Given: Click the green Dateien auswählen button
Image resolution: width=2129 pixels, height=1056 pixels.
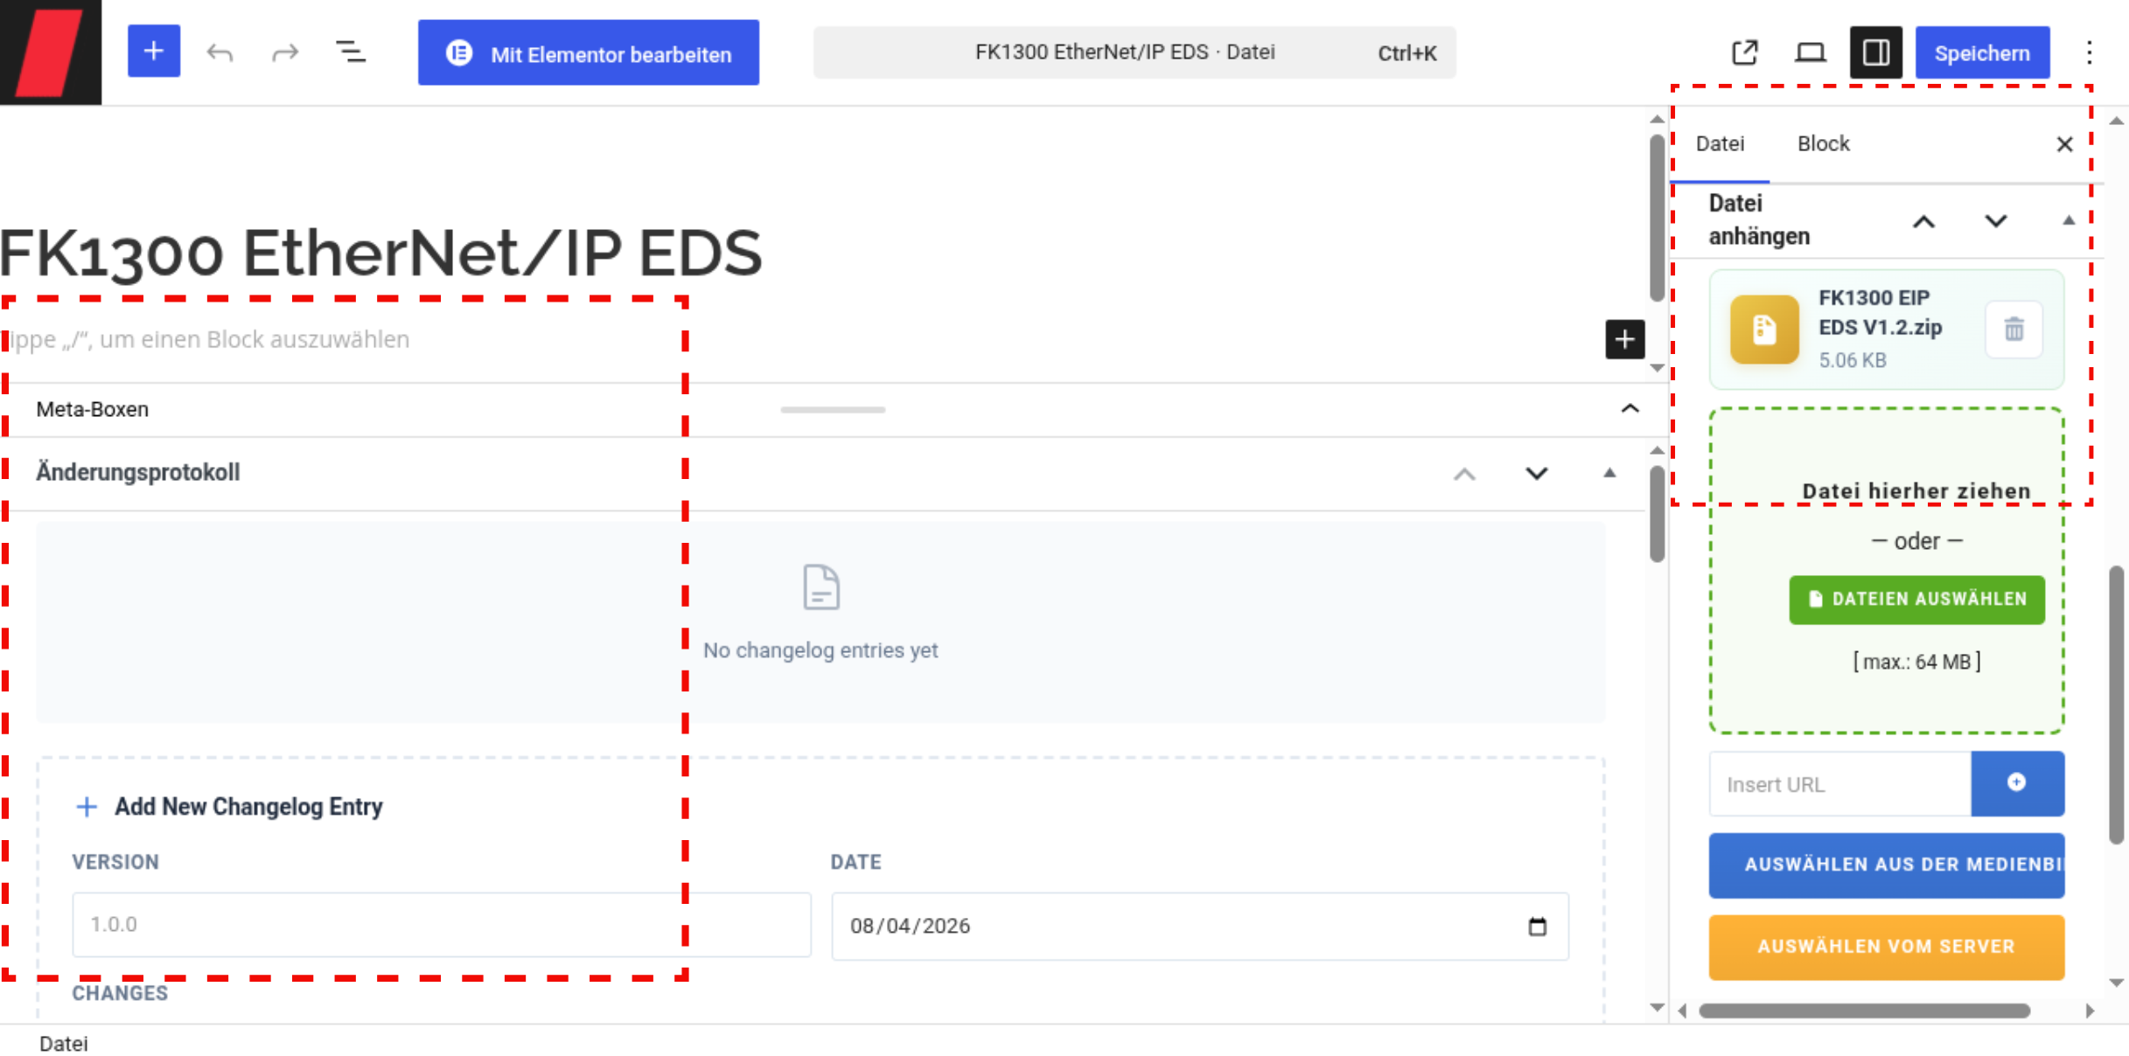Looking at the screenshot, I should (1917, 599).
